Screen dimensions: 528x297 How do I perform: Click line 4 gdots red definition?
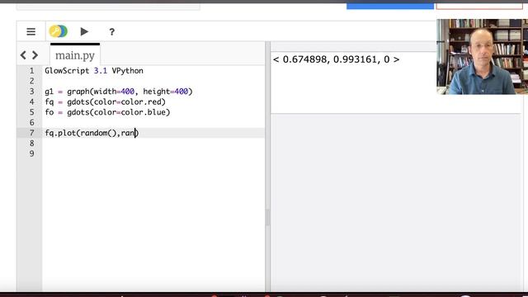coord(105,101)
